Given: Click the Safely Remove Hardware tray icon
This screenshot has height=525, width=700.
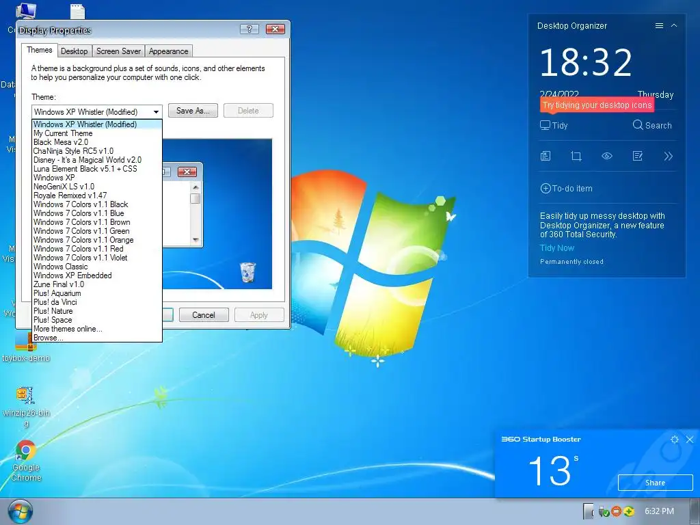Looking at the screenshot, I should 604,511.
